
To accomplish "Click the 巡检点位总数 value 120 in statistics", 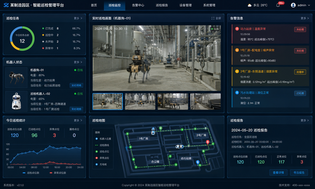I will [x=15, y=135].
